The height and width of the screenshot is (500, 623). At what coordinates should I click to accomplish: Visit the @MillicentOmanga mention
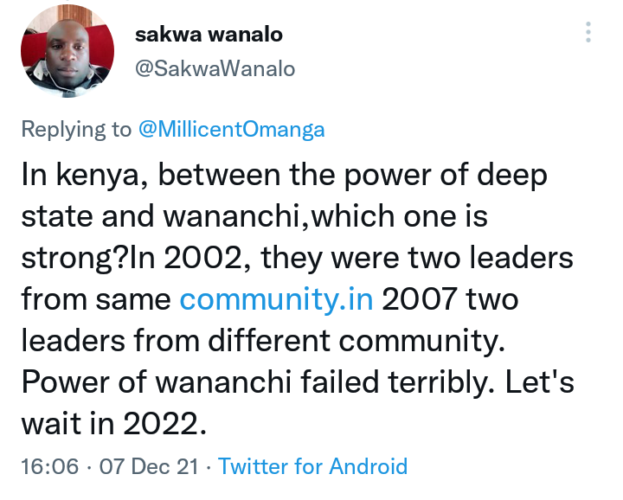[232, 130]
